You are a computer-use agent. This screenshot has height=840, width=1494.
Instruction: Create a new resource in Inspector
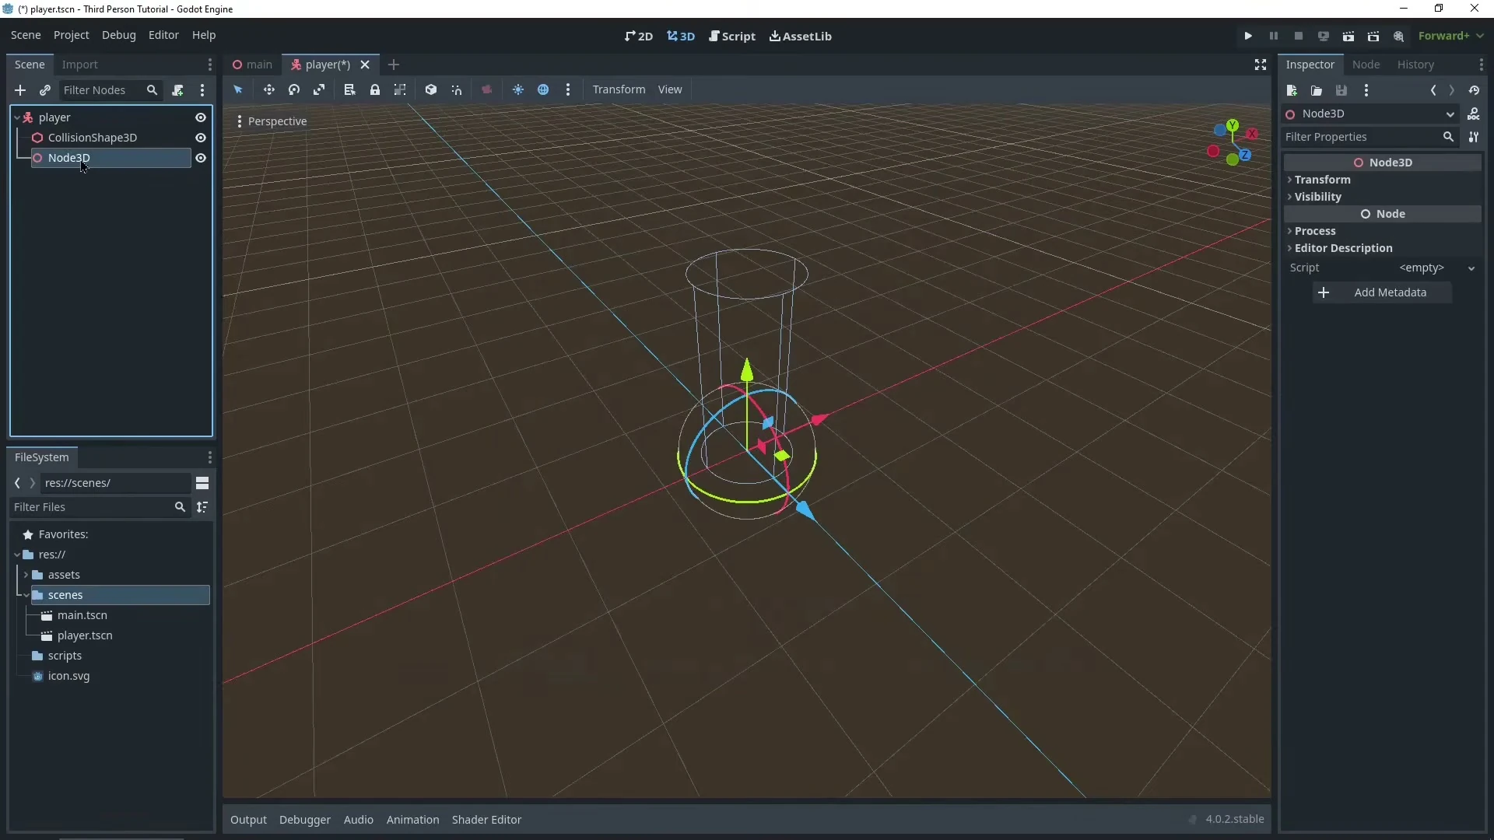click(x=1292, y=90)
